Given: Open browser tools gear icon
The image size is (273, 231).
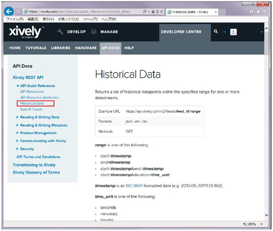Looking at the screenshot, I should click(265, 11).
